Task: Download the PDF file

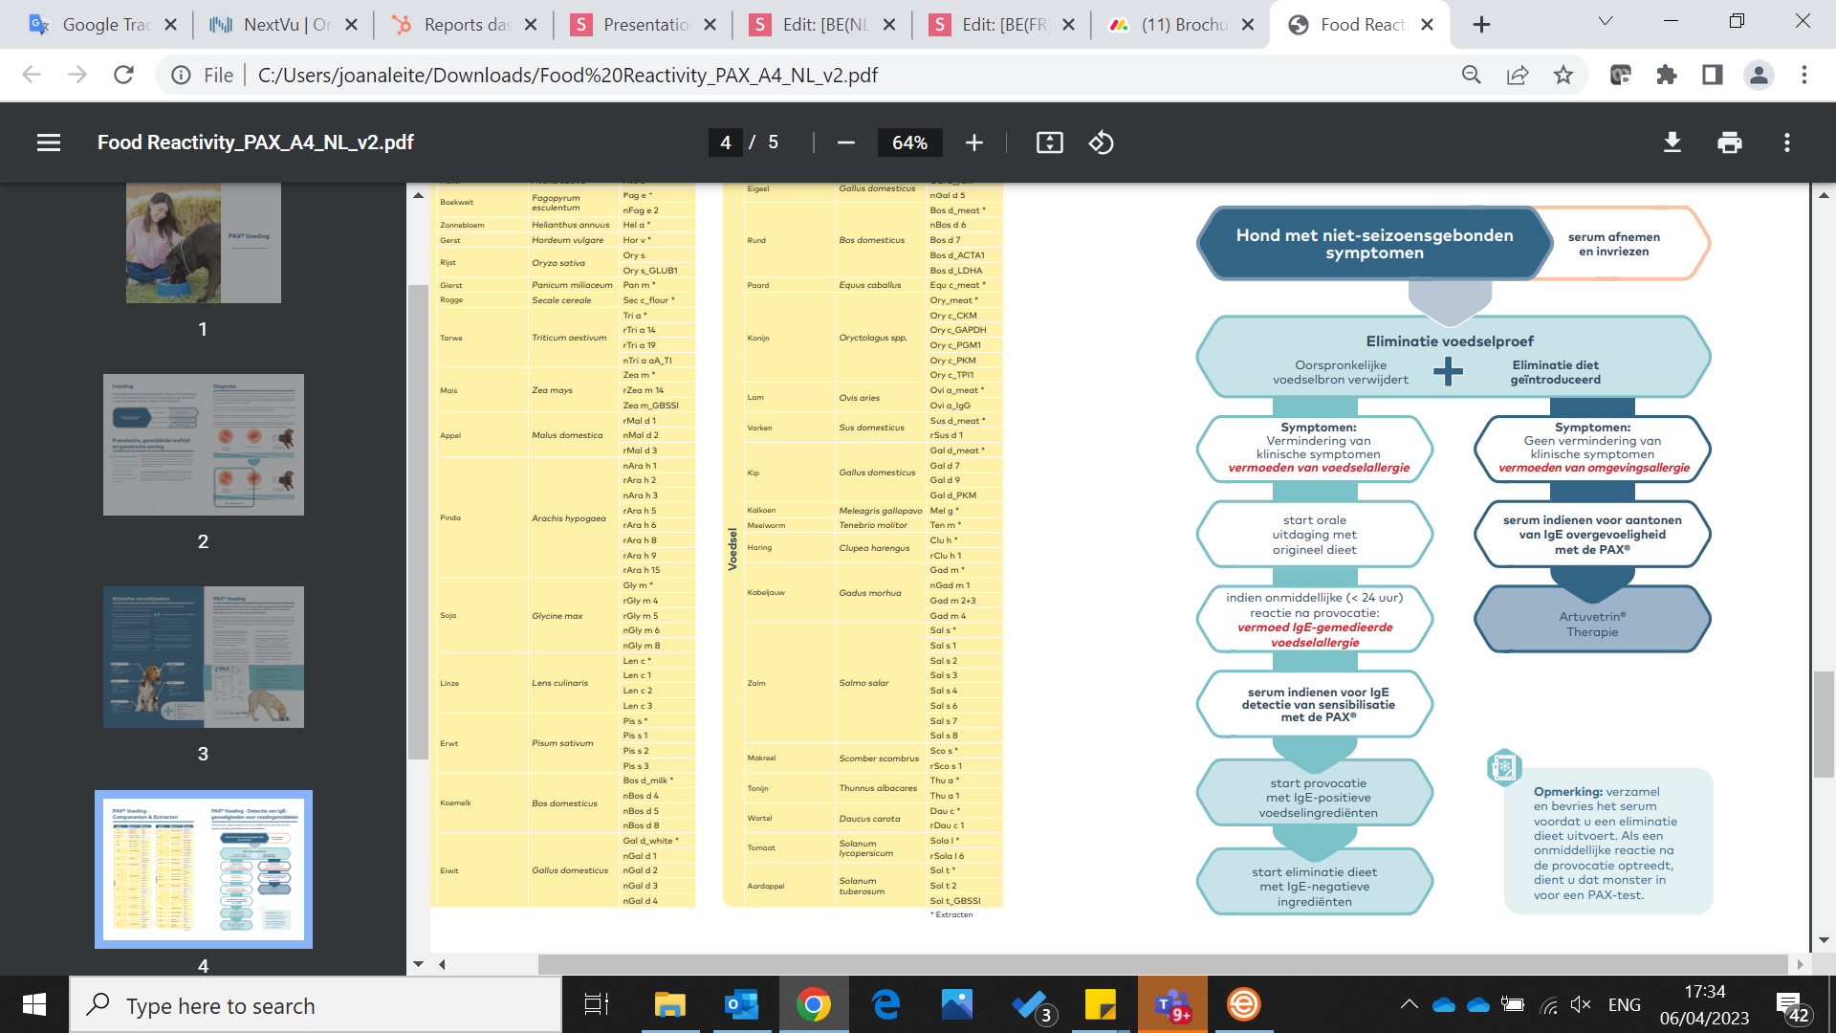Action: 1672,143
